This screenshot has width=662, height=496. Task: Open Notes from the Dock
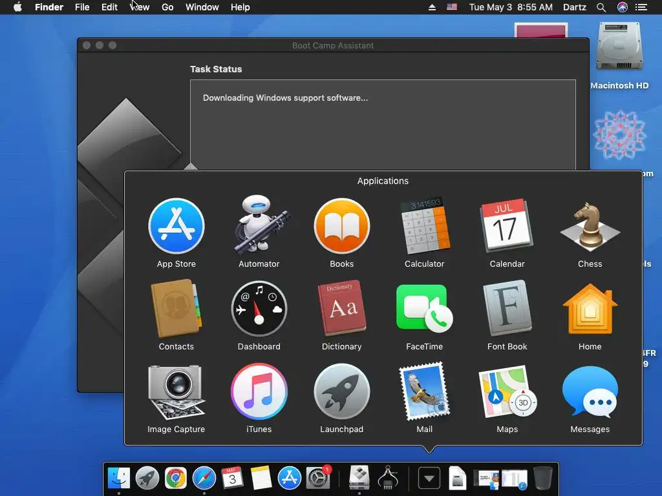pyautogui.click(x=261, y=478)
